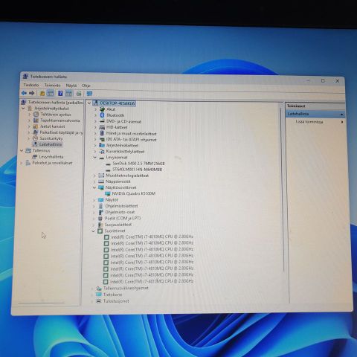Screen dimensions: 357x357
Task: Click the device list vertical scrollbar
Action: point(282,188)
